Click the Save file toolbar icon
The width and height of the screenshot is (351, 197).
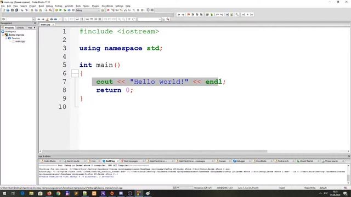[x=12, y=10]
